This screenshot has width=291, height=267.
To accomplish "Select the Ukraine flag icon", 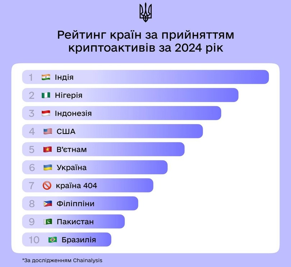I will click(x=48, y=167).
